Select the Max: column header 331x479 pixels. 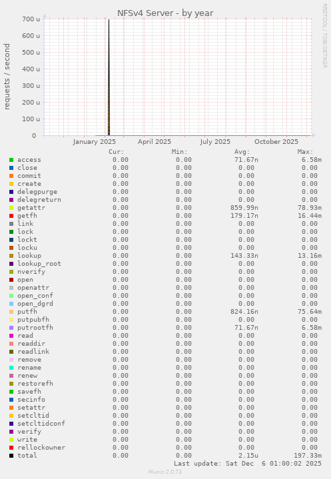click(x=305, y=152)
